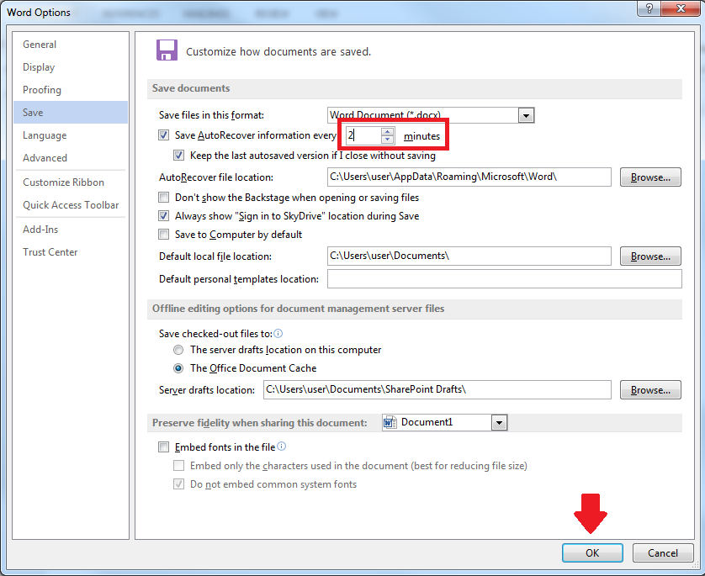Decrease AutoRecover minutes with down arrow
The height and width of the screenshot is (576, 705).
tap(387, 139)
